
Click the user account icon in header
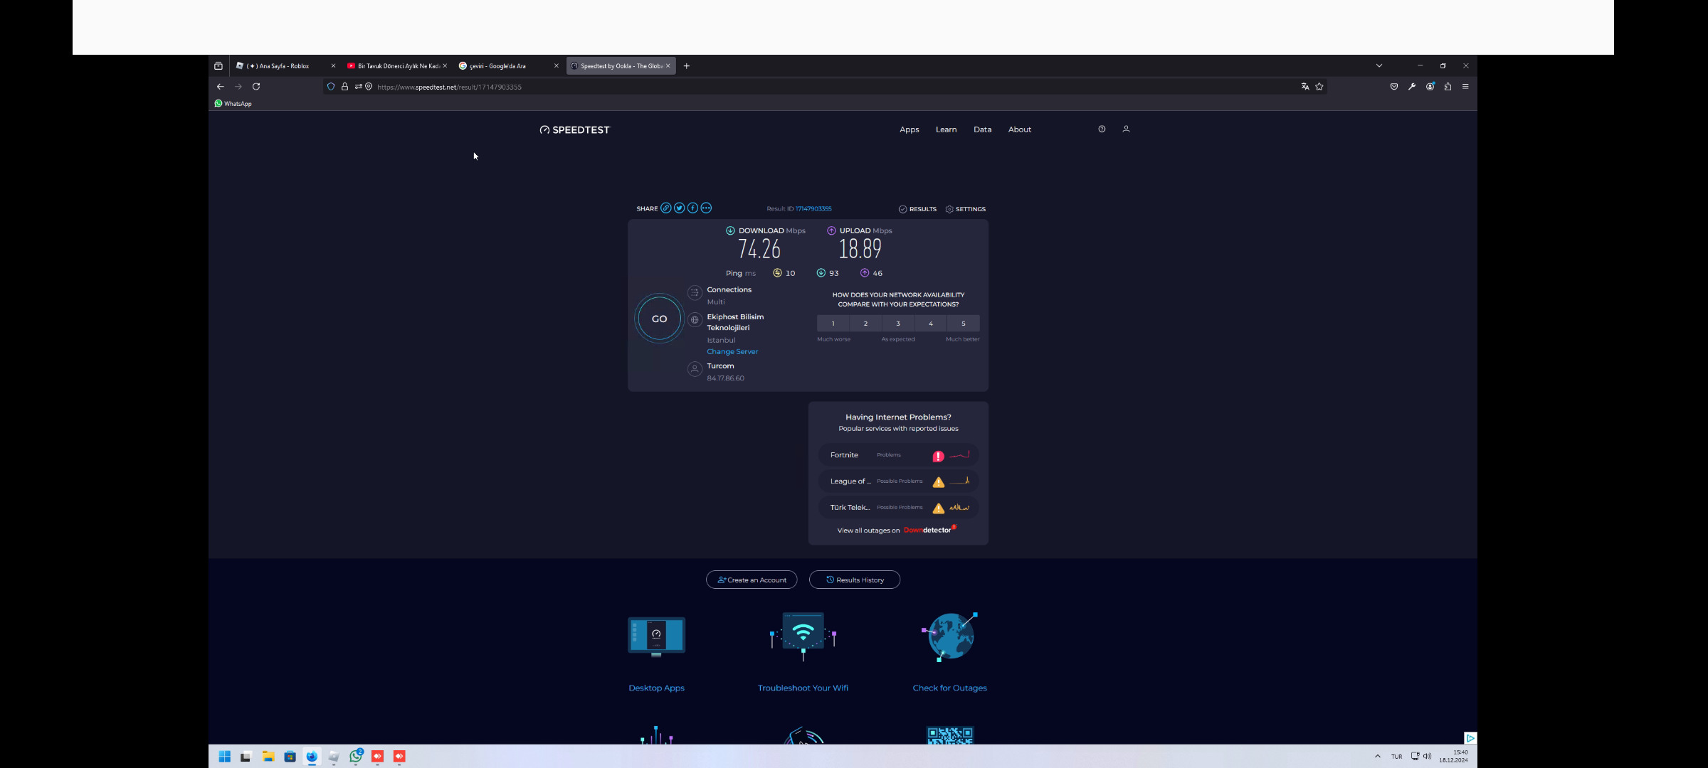point(1126,129)
